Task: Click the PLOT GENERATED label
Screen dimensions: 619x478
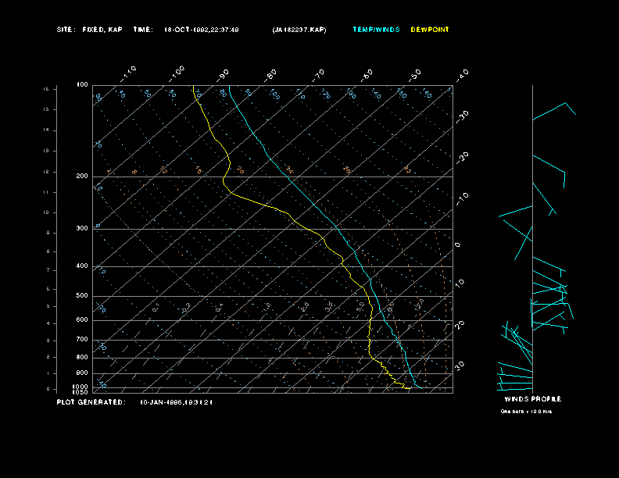Action: [x=90, y=402]
